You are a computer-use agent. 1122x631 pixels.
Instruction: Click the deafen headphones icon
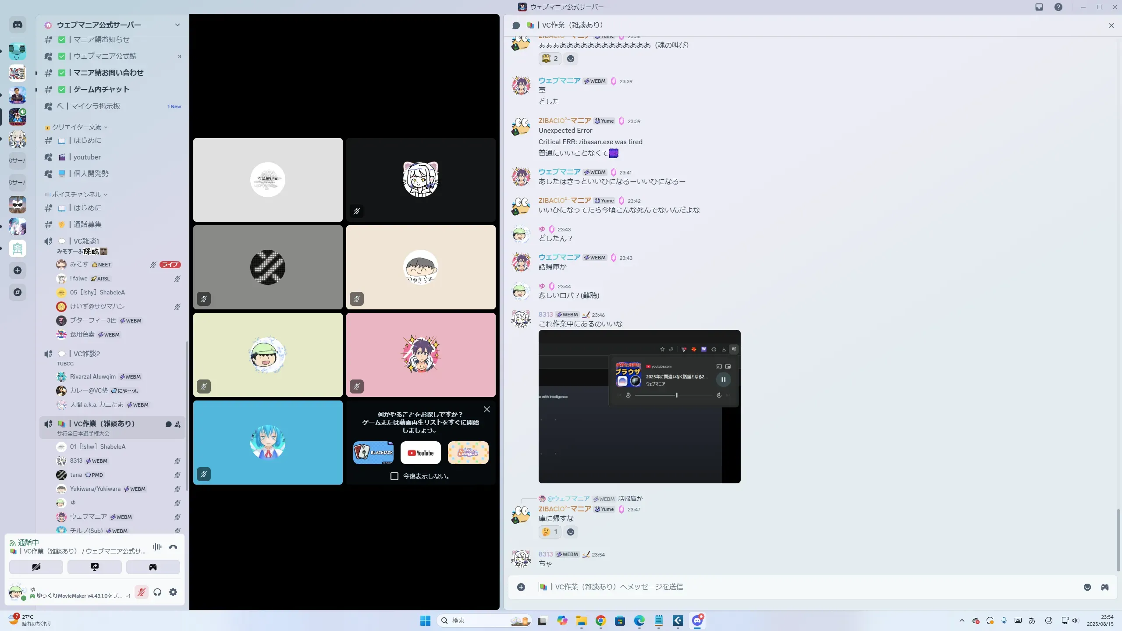(157, 592)
